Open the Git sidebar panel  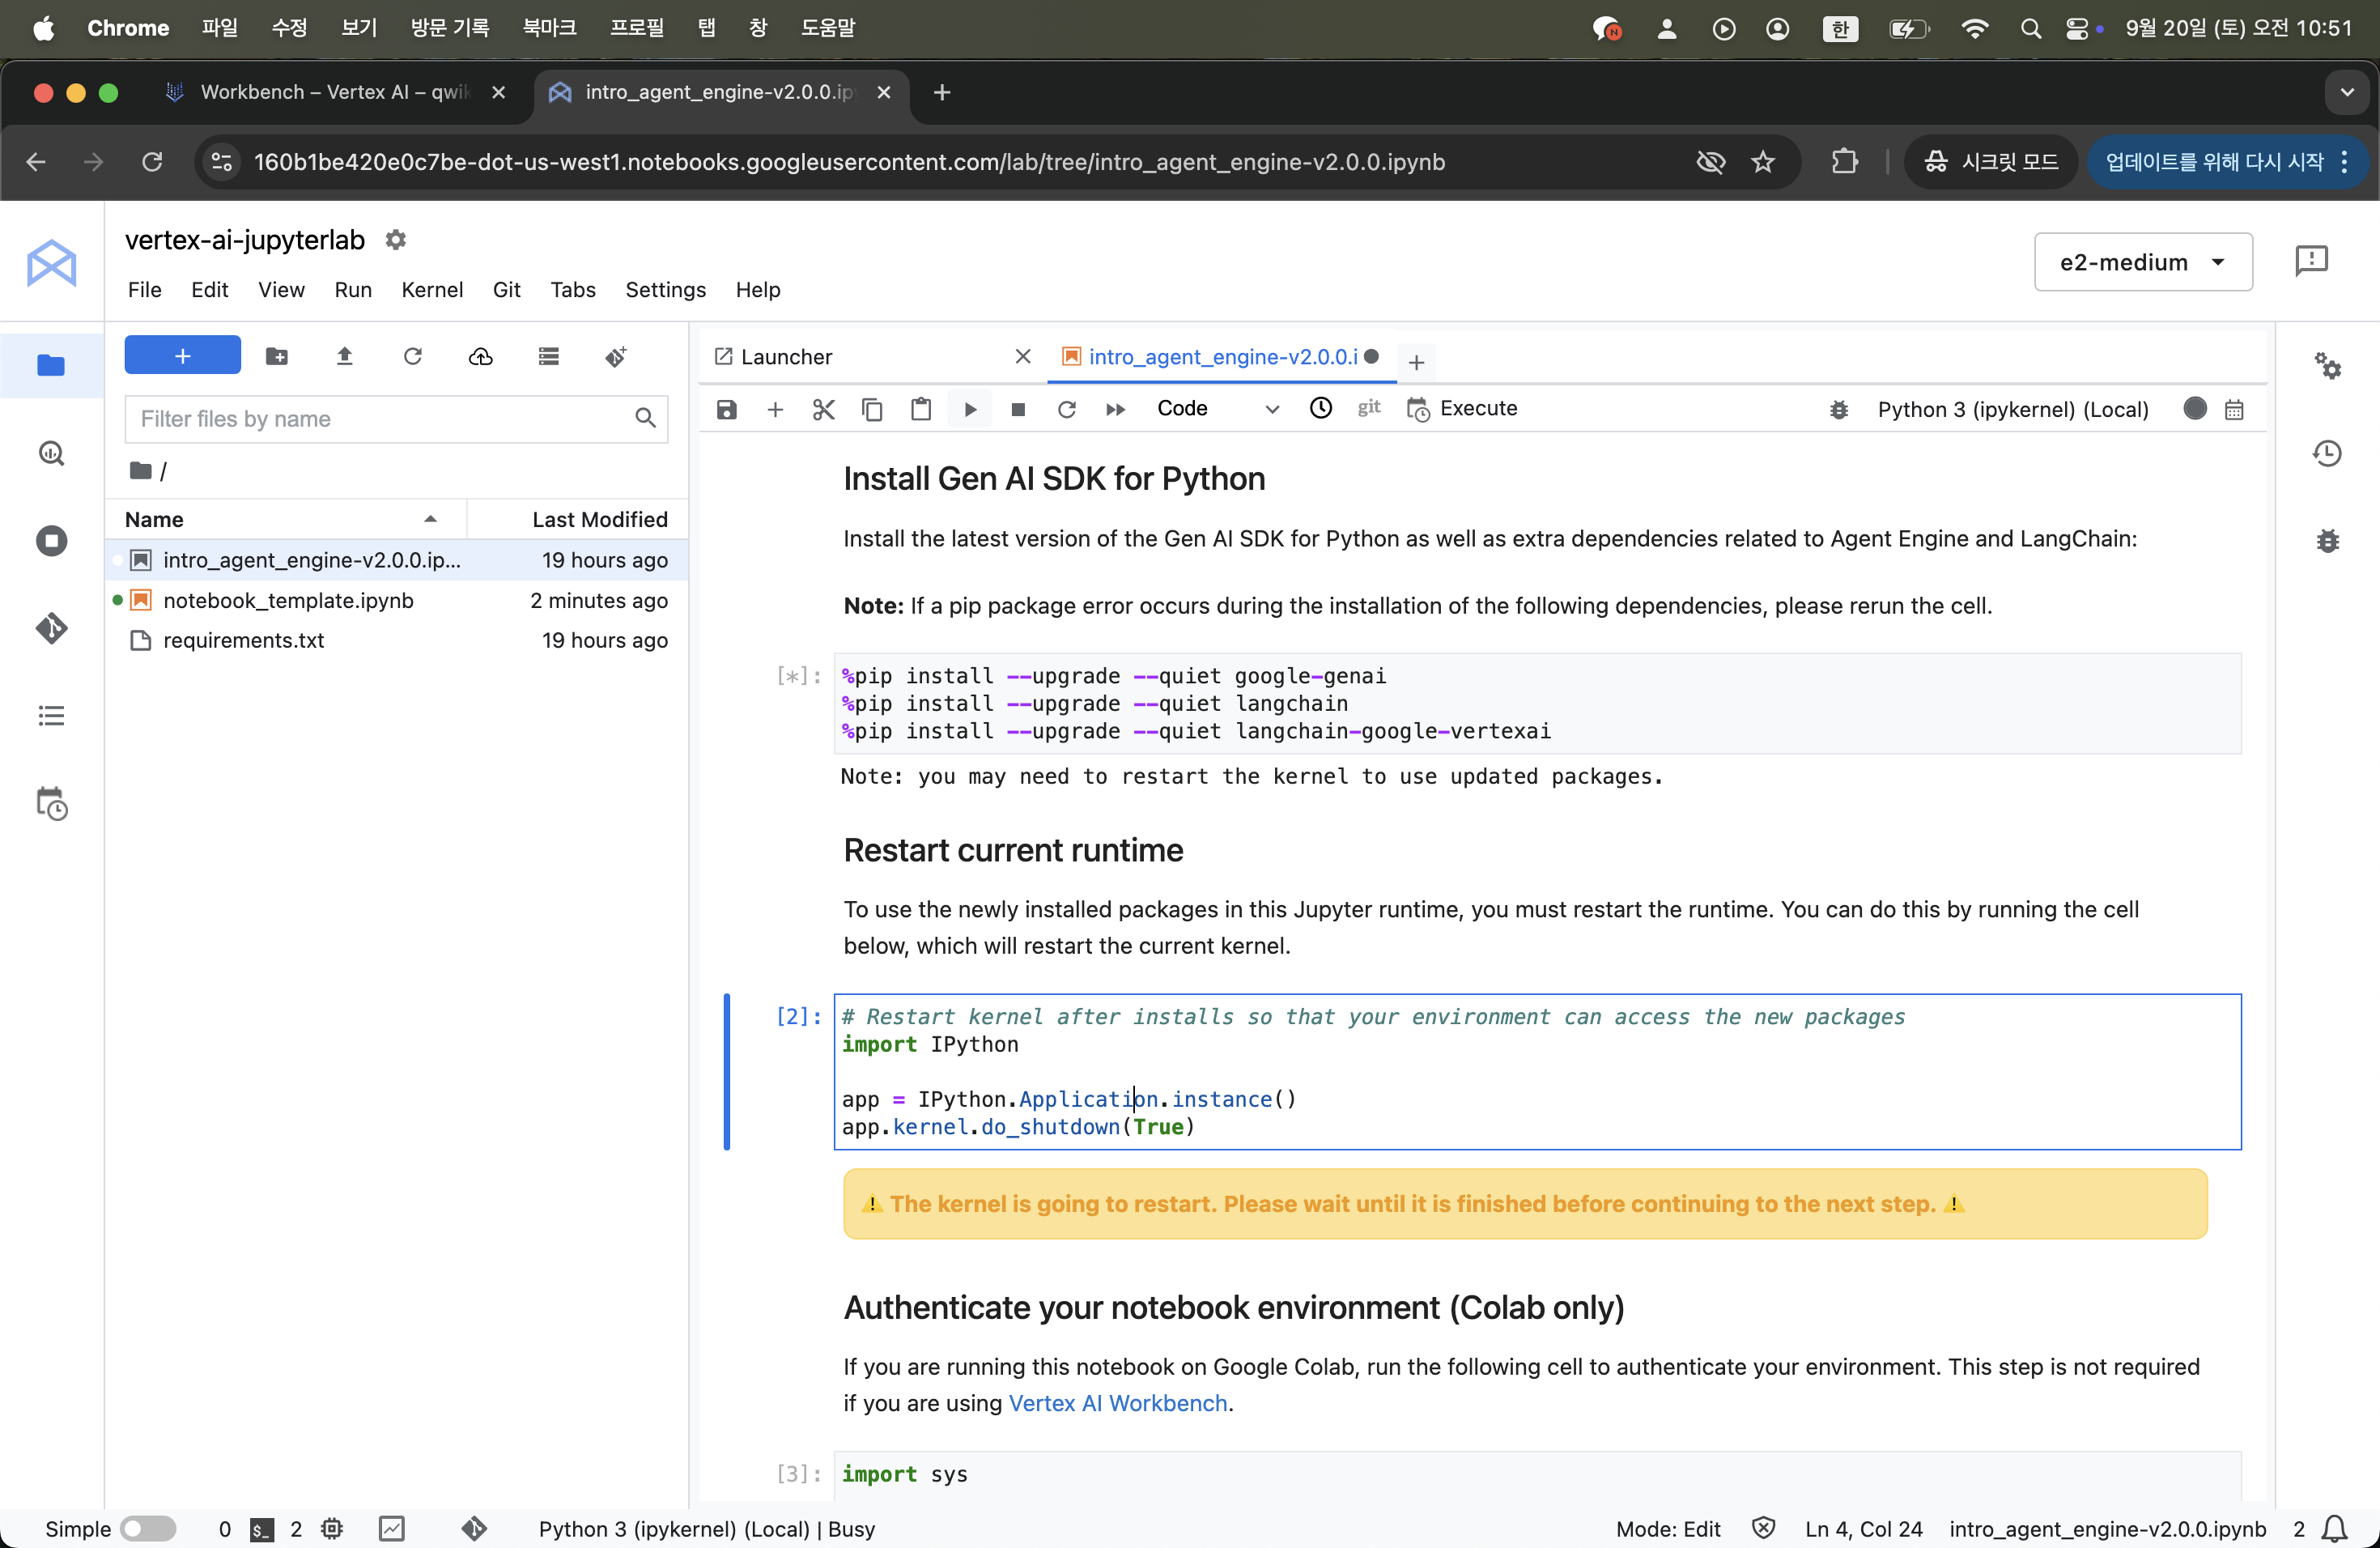tap(51, 628)
